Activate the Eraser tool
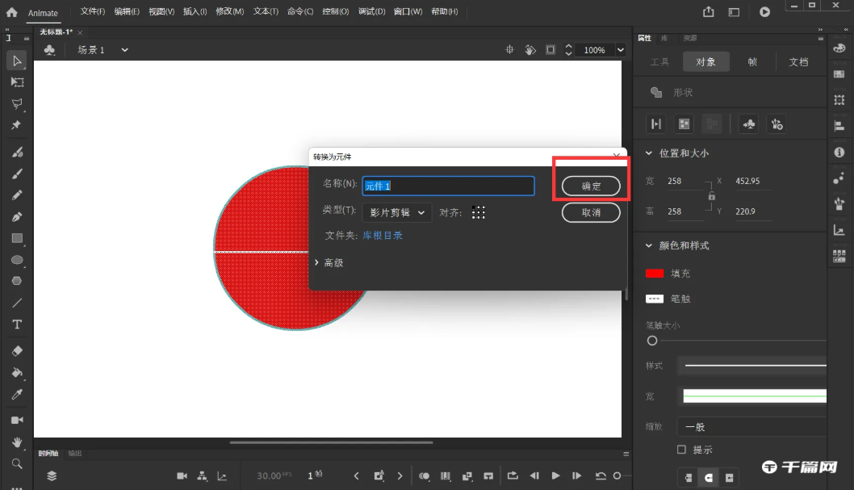 pyautogui.click(x=16, y=350)
